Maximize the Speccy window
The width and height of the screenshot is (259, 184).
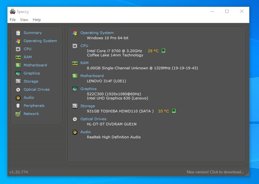click(x=227, y=11)
